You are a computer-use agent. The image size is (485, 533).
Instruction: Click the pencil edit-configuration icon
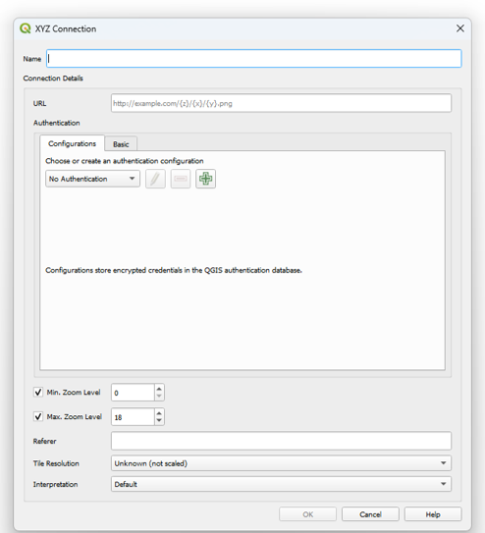tap(155, 179)
